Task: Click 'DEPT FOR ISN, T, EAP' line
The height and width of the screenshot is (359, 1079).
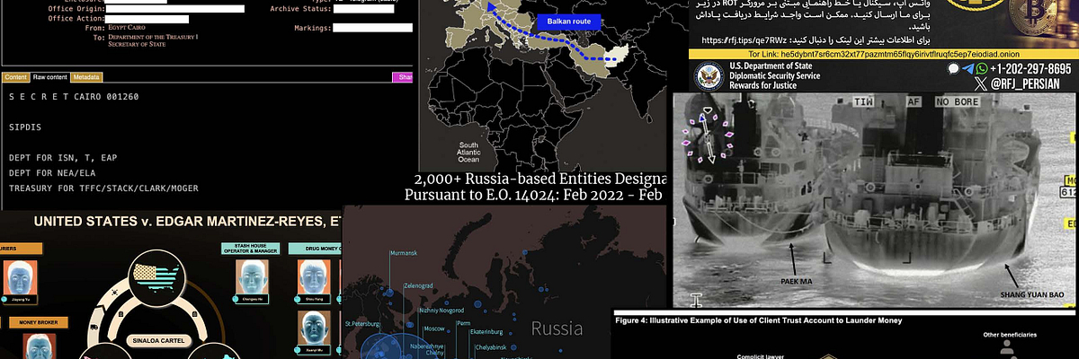Action: 63,157
